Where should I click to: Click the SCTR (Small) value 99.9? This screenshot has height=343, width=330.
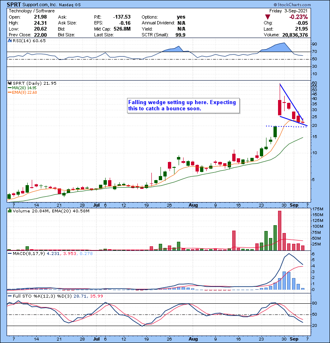pos(180,35)
